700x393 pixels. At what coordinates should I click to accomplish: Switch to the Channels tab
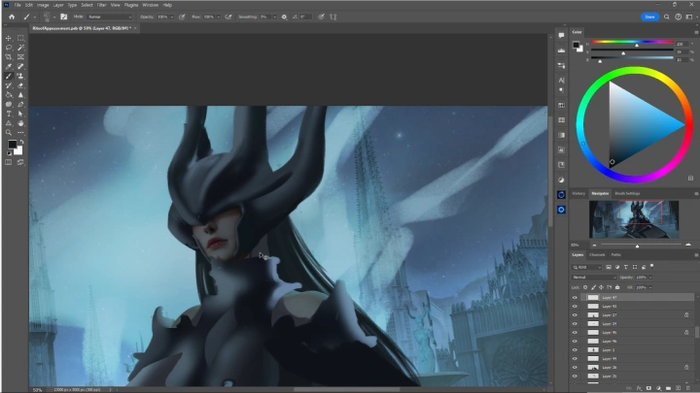coord(597,255)
